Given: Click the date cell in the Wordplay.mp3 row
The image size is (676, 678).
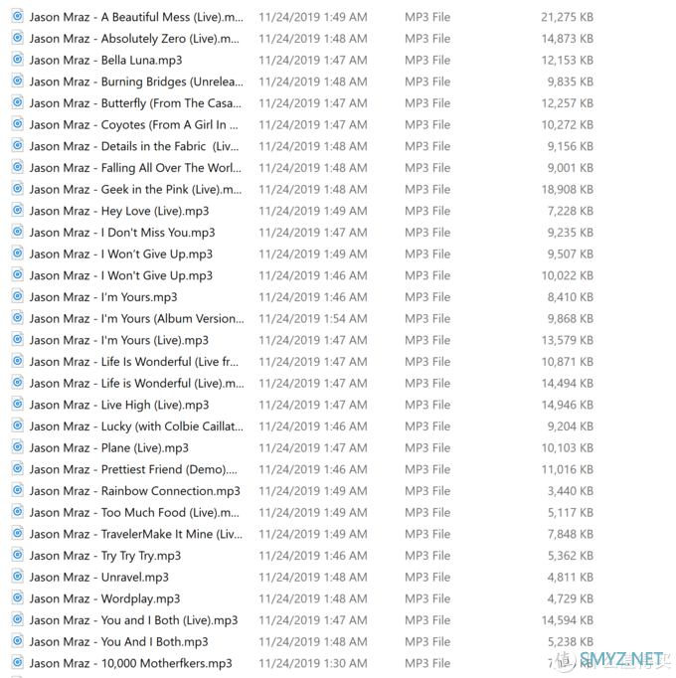Looking at the screenshot, I should coord(313,598).
